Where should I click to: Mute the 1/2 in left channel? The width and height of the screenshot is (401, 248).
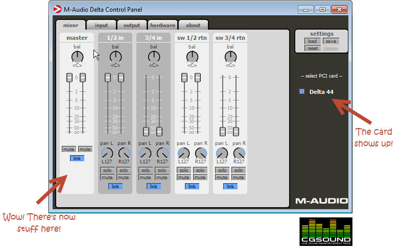point(107,177)
